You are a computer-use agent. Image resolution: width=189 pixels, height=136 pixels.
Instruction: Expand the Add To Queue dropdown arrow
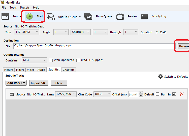point(80,17)
